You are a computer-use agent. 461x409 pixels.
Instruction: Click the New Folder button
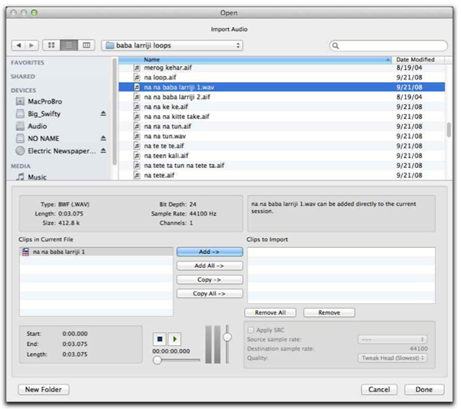(x=44, y=390)
